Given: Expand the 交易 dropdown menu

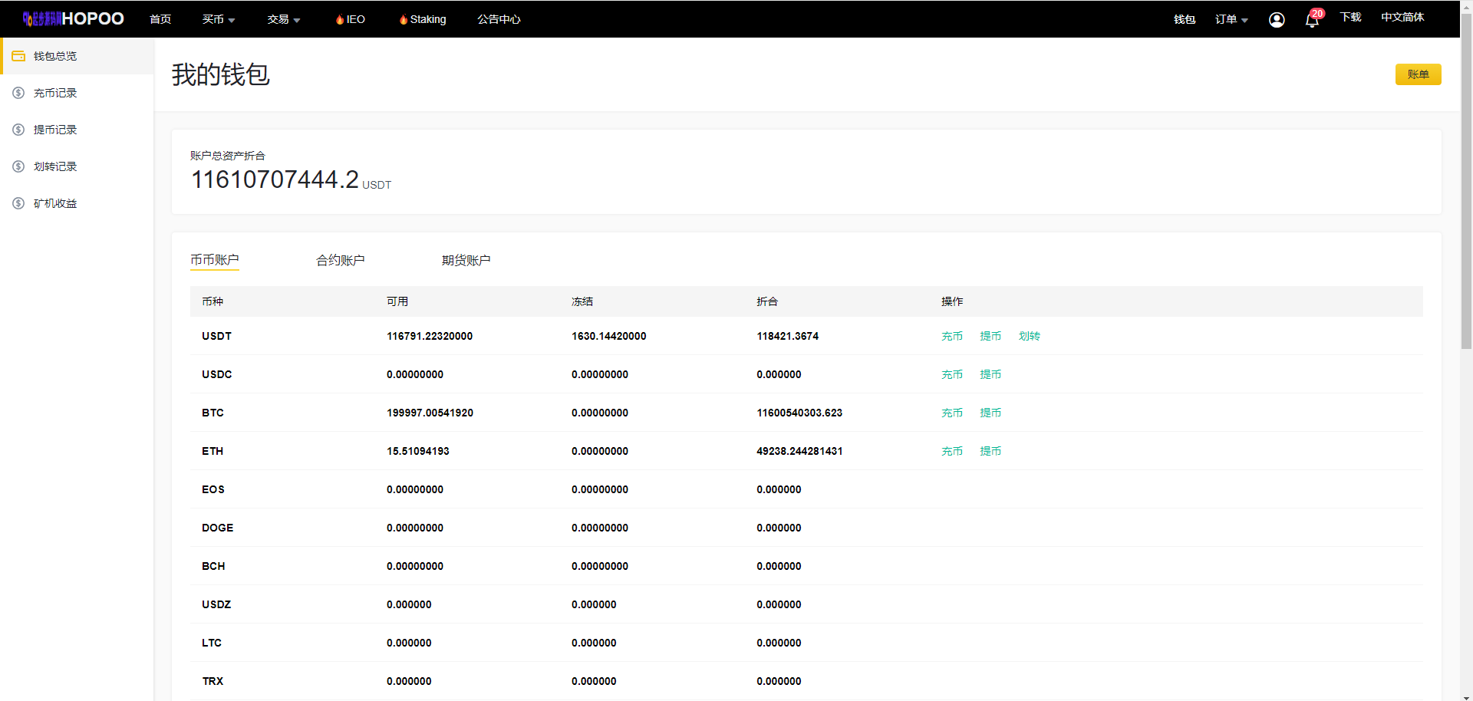Looking at the screenshot, I should [283, 19].
